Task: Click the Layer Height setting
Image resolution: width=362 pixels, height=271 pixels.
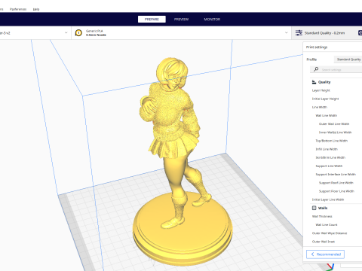Action: click(321, 90)
